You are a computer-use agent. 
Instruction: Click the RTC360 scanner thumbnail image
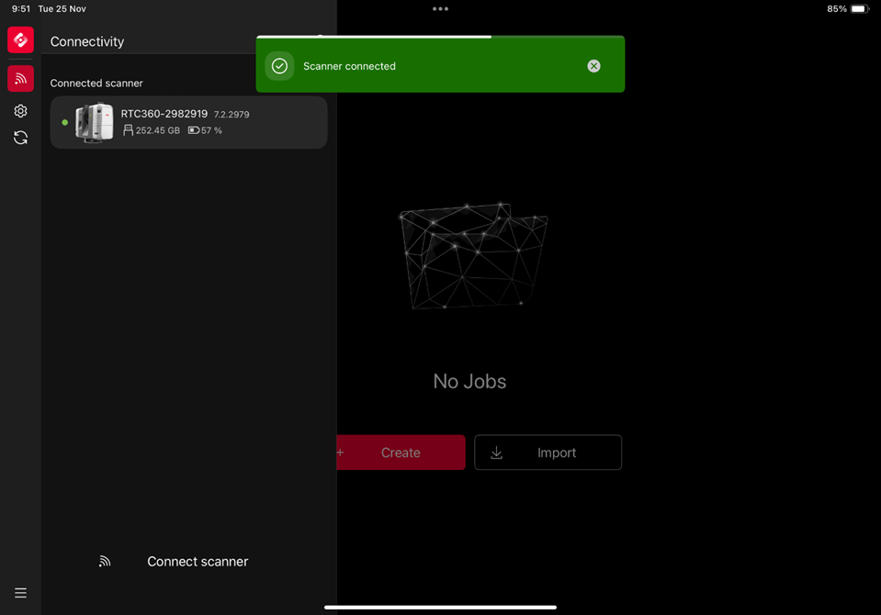(95, 122)
